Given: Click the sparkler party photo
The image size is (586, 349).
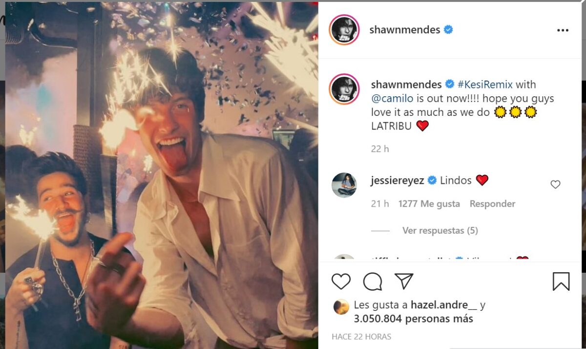Looking at the screenshot, I should tap(162, 174).
